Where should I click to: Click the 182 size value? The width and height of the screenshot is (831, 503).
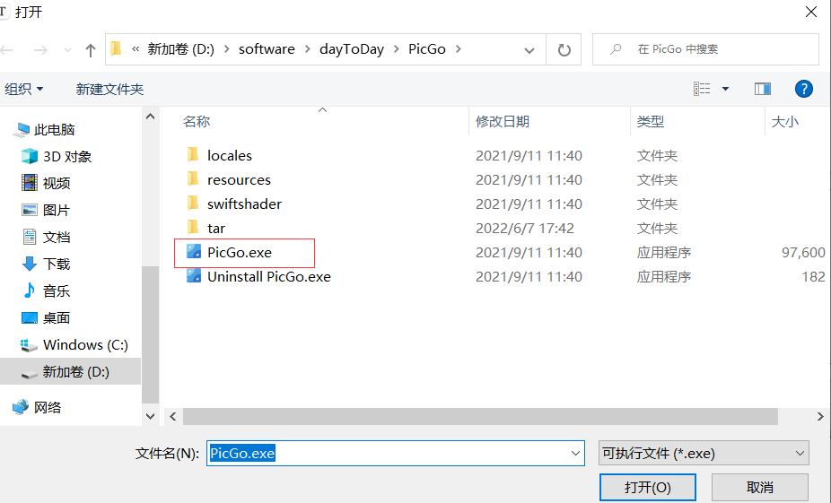tap(814, 277)
